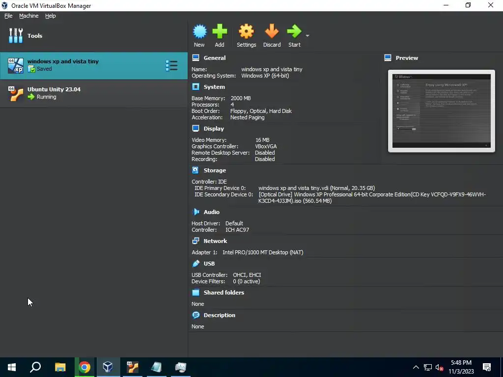
Task: Click the Discard saved state icon
Action: tap(272, 32)
